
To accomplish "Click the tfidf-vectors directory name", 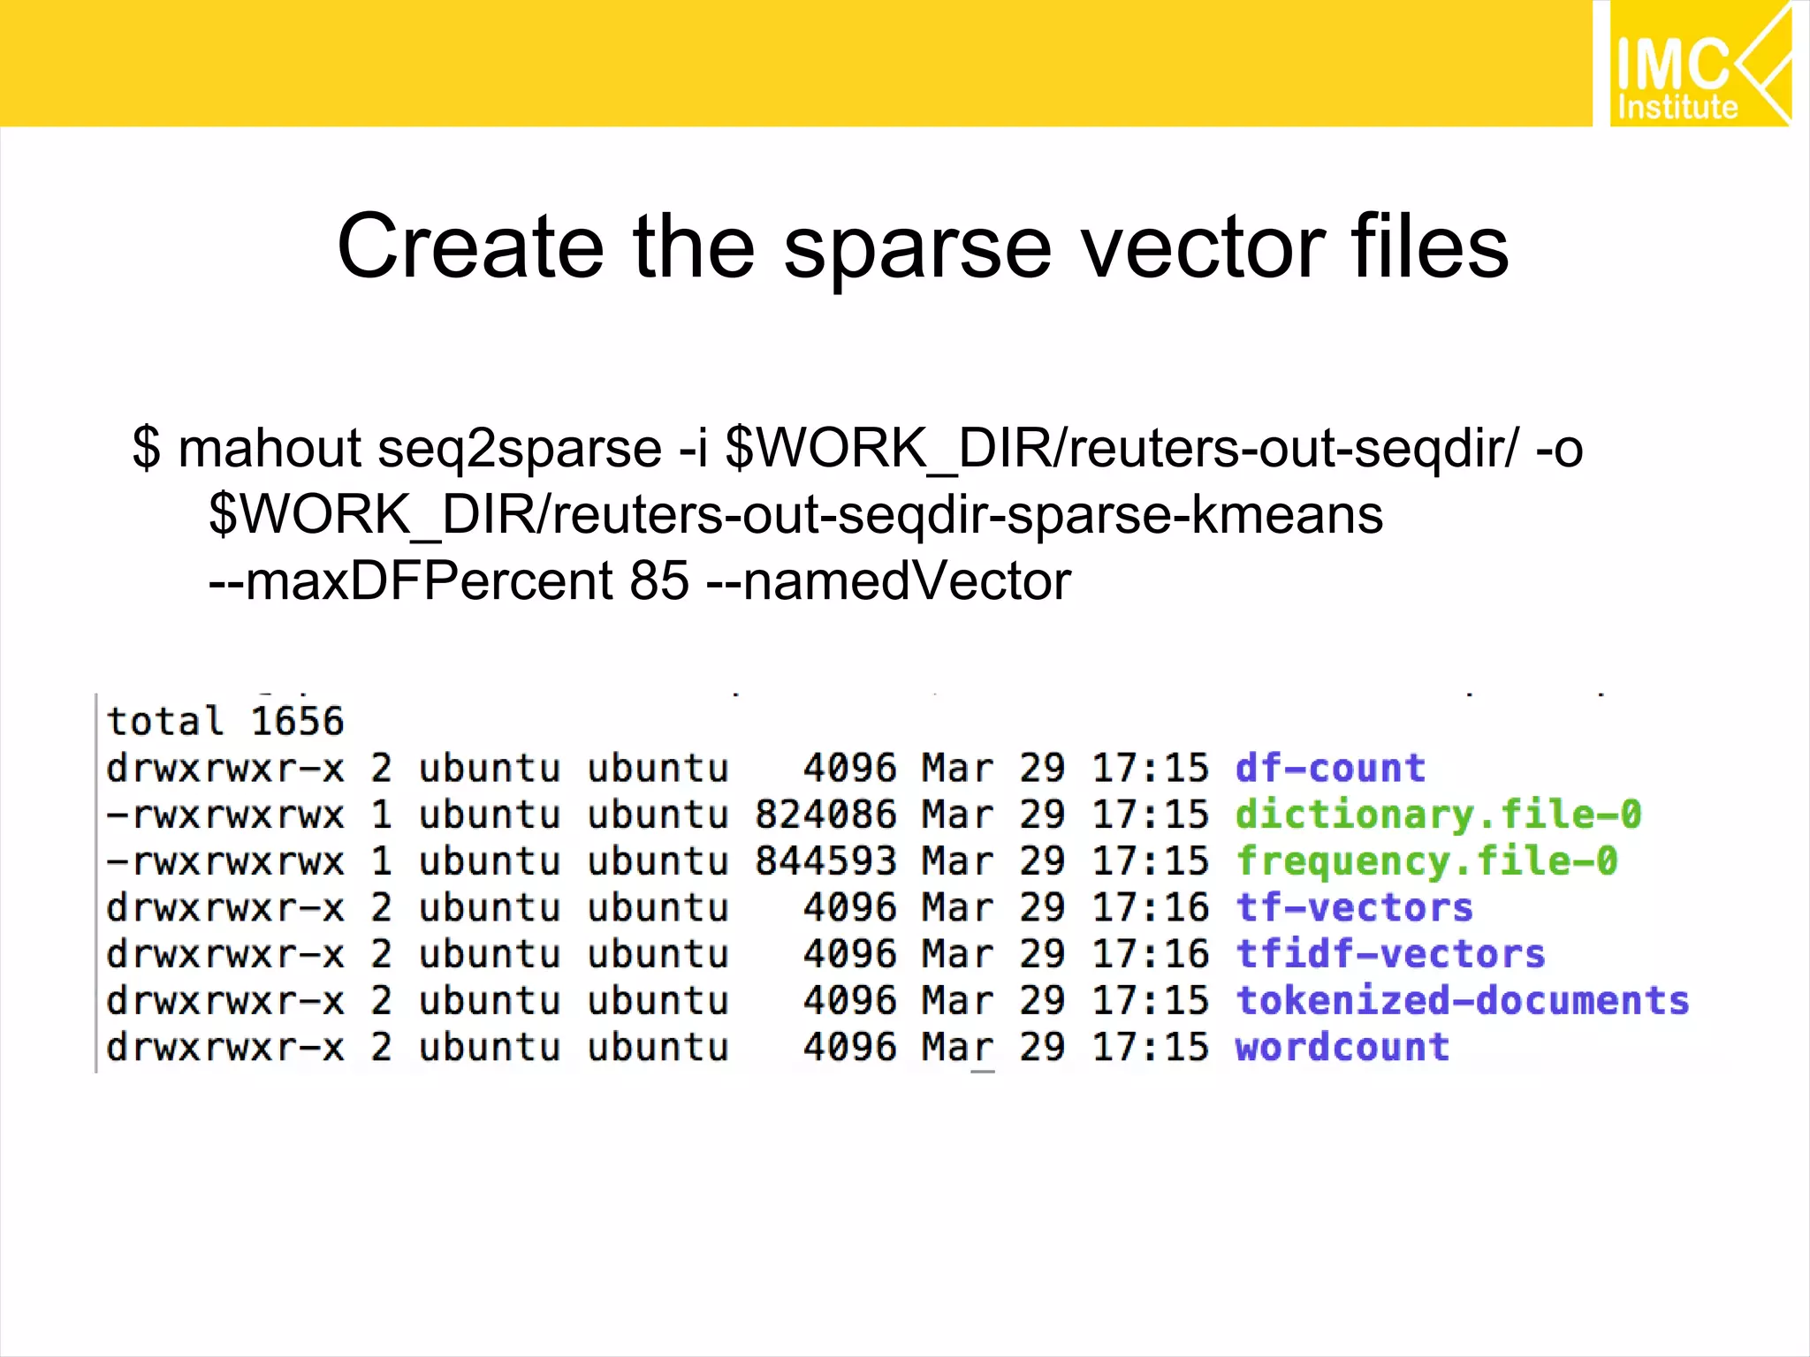I will tap(1390, 954).
